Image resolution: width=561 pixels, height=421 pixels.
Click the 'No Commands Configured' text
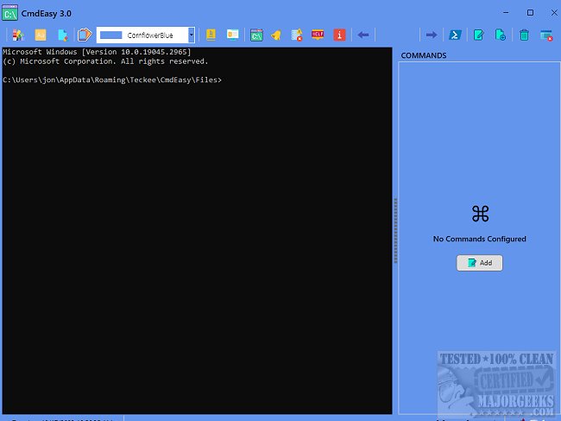(x=479, y=239)
